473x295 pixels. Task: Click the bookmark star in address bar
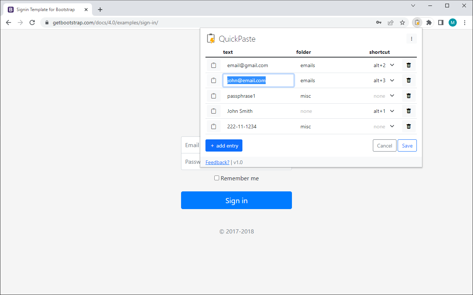pyautogui.click(x=402, y=22)
